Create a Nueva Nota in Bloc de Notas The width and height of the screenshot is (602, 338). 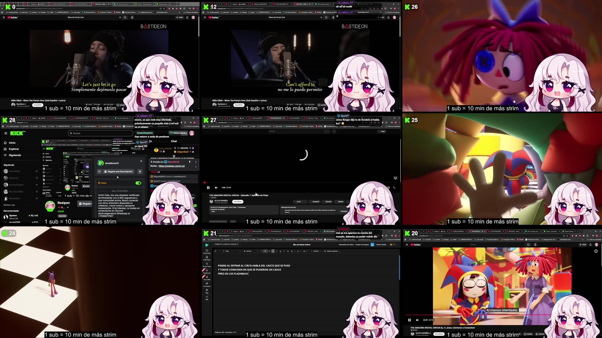[207, 252]
